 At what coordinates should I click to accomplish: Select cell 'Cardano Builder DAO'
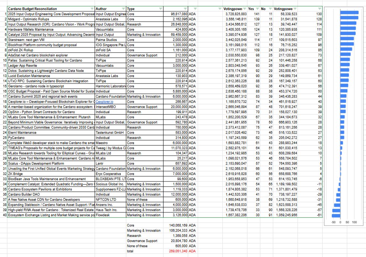pos(51,194)
